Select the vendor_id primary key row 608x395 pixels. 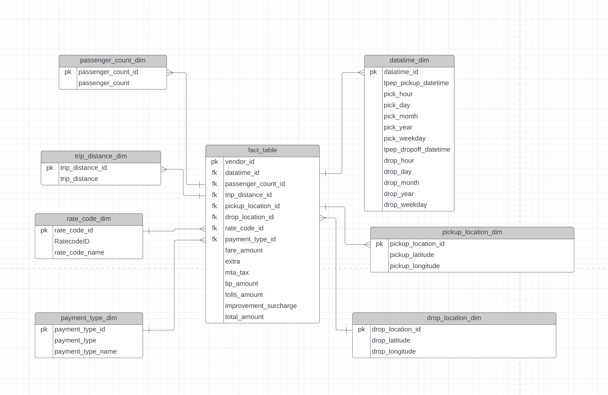240,162
